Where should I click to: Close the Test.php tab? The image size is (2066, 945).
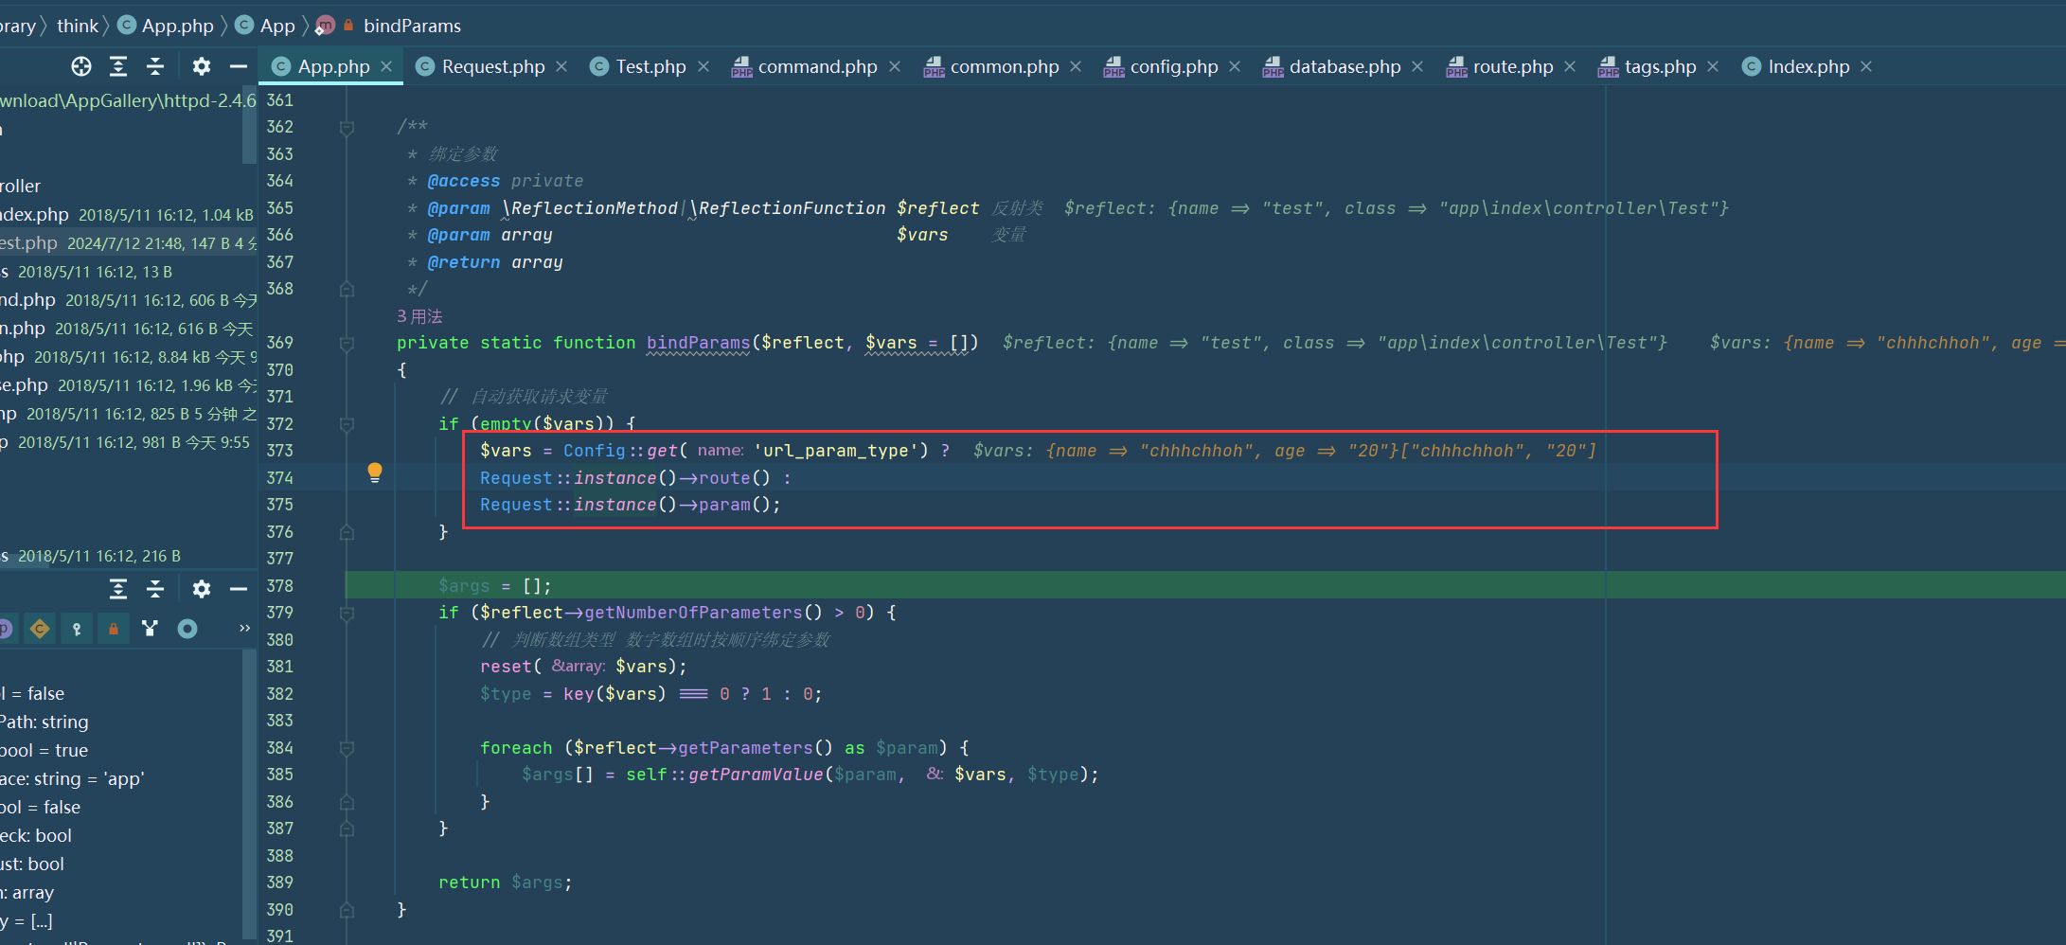tap(704, 66)
